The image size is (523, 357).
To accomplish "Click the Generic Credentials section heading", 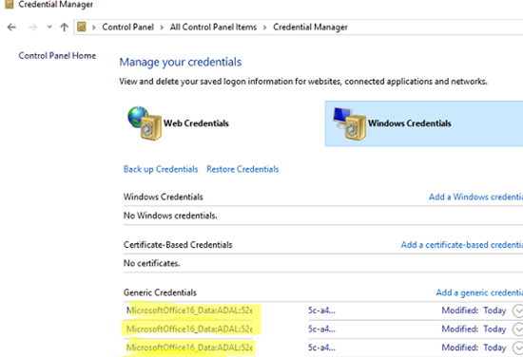I will [160, 292].
